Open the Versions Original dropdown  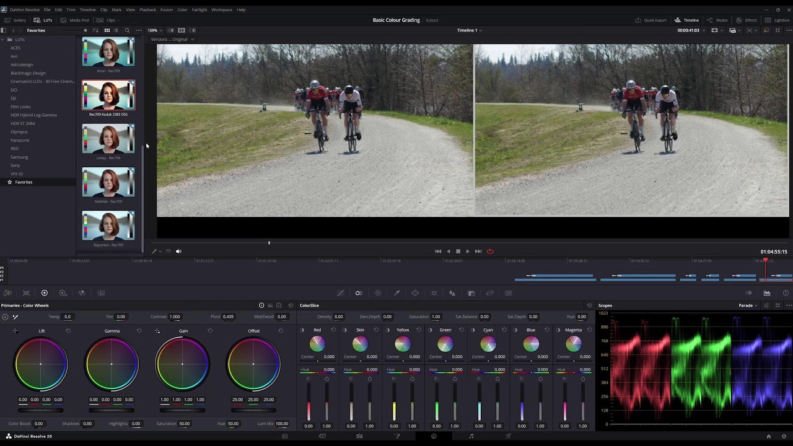click(173, 40)
